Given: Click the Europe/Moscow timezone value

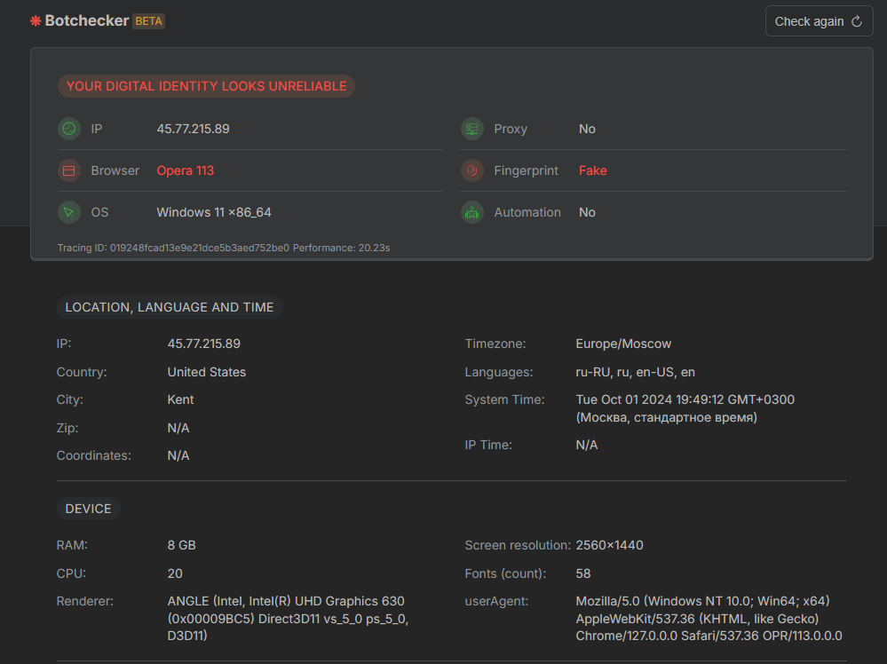Looking at the screenshot, I should pyautogui.click(x=623, y=344).
